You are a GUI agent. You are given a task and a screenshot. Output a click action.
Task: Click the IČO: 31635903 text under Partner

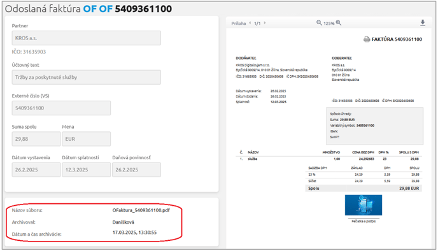[29, 52]
